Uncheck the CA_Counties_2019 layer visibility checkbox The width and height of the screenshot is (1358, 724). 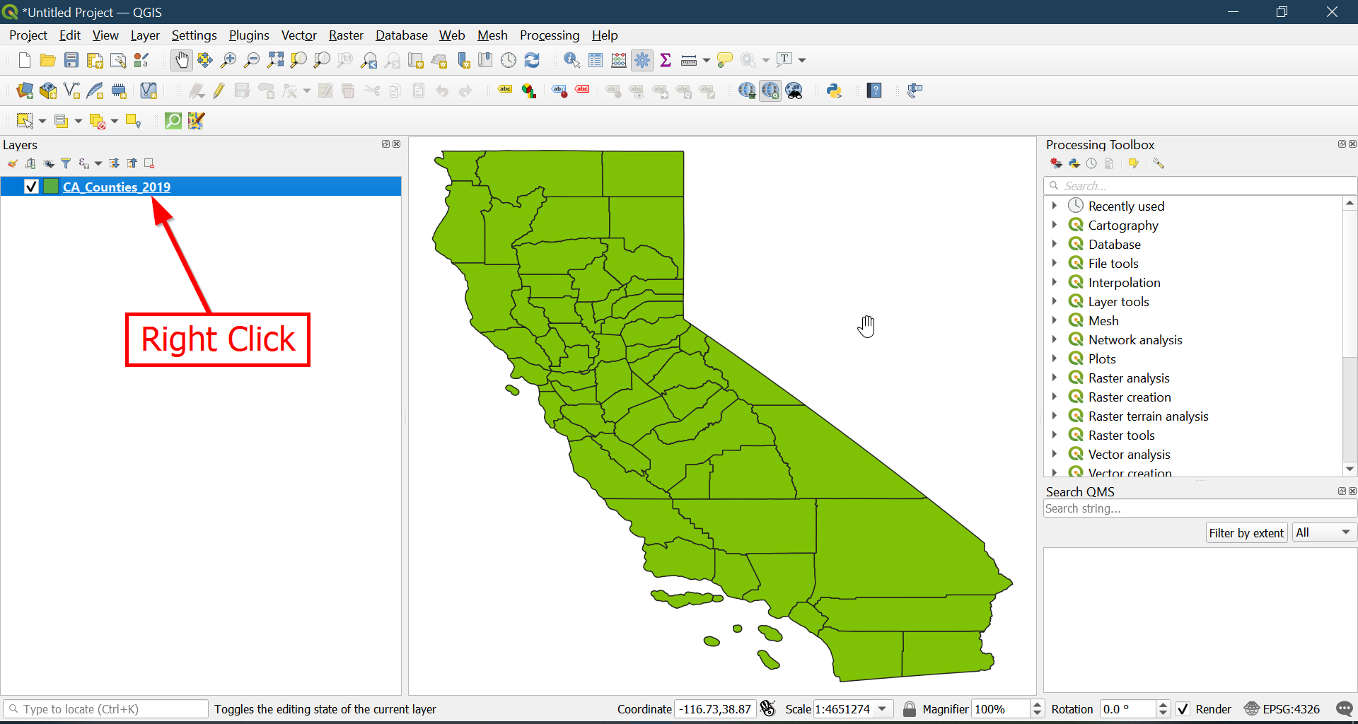[31, 187]
